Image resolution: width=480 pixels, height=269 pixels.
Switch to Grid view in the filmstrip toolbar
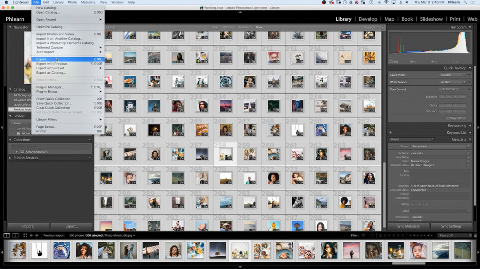pos(25,235)
